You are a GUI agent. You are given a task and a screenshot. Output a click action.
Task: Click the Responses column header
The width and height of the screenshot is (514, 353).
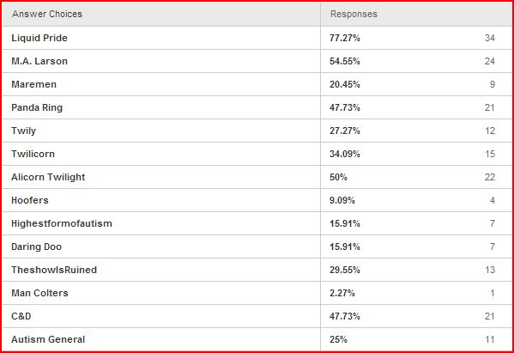click(x=354, y=14)
